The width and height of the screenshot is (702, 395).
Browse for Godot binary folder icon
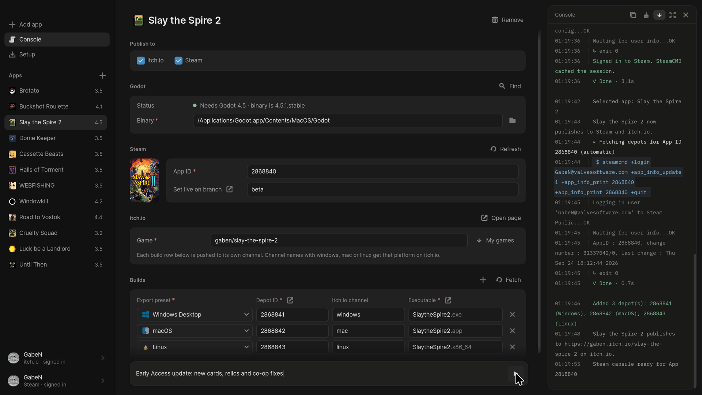[512, 120]
